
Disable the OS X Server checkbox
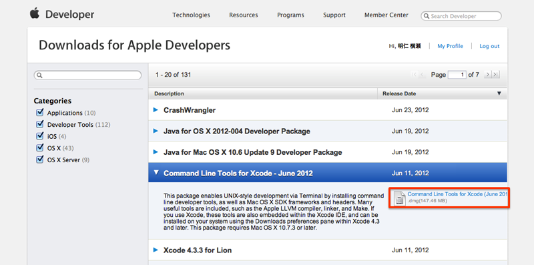40,159
